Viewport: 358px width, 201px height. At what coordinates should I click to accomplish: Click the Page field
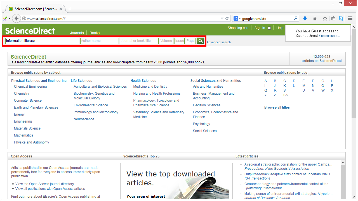pos(191,41)
